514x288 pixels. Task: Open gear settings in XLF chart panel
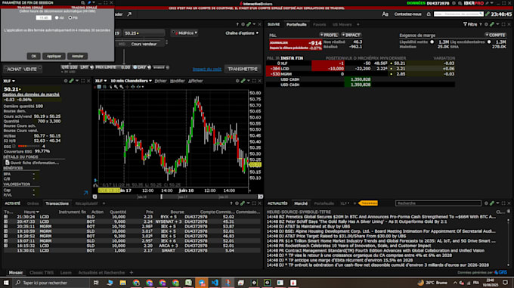[x=237, y=81]
